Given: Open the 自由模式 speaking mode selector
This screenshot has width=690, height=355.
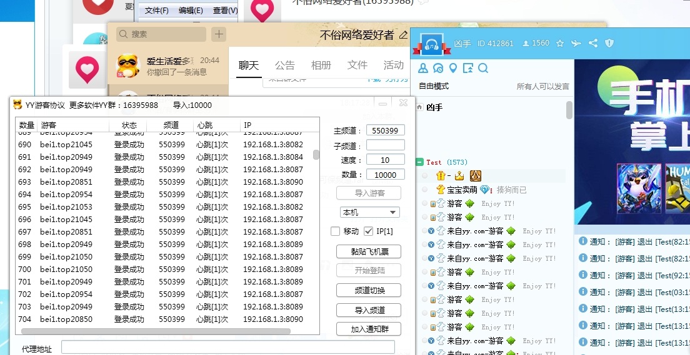Looking at the screenshot, I should pyautogui.click(x=434, y=86).
